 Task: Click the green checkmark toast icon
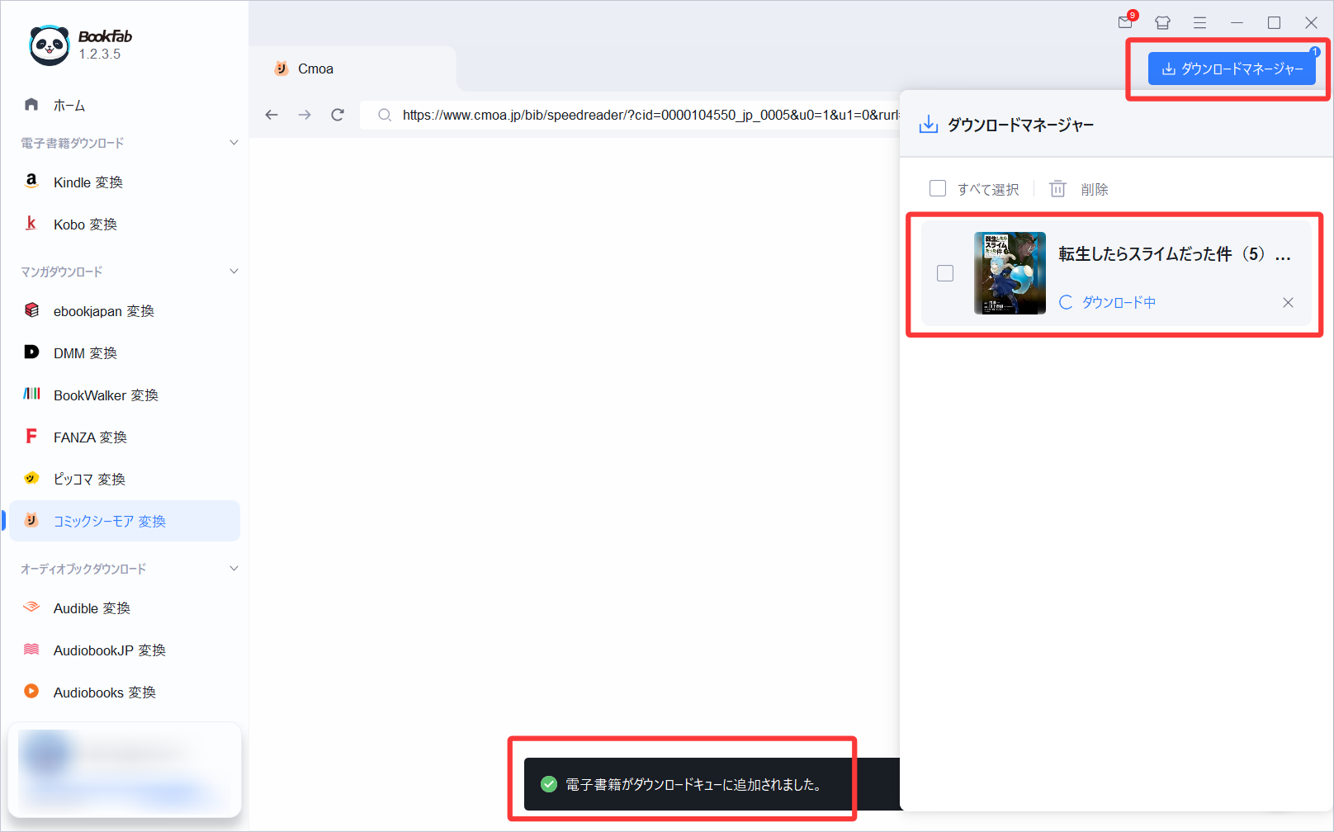click(549, 784)
